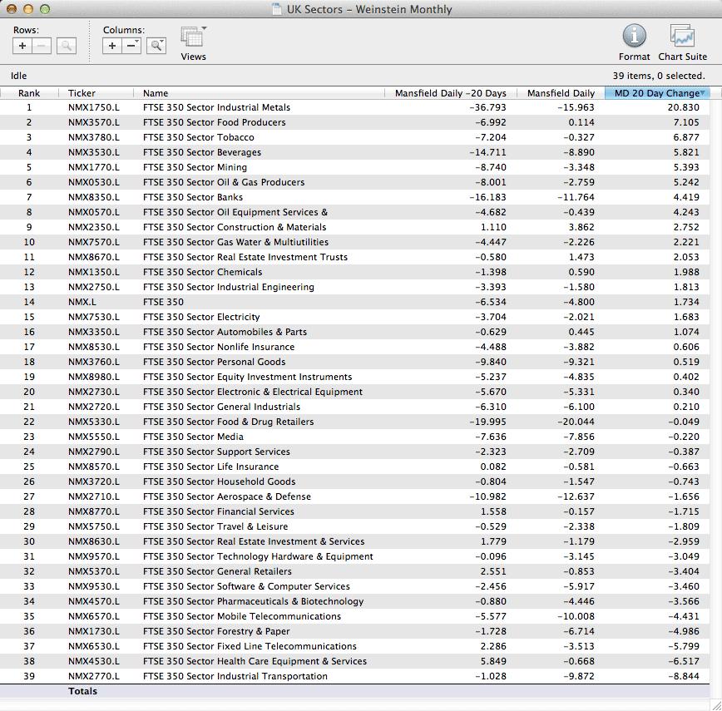The image size is (722, 711).
Task: Add a column with plus button
Action: [112, 47]
